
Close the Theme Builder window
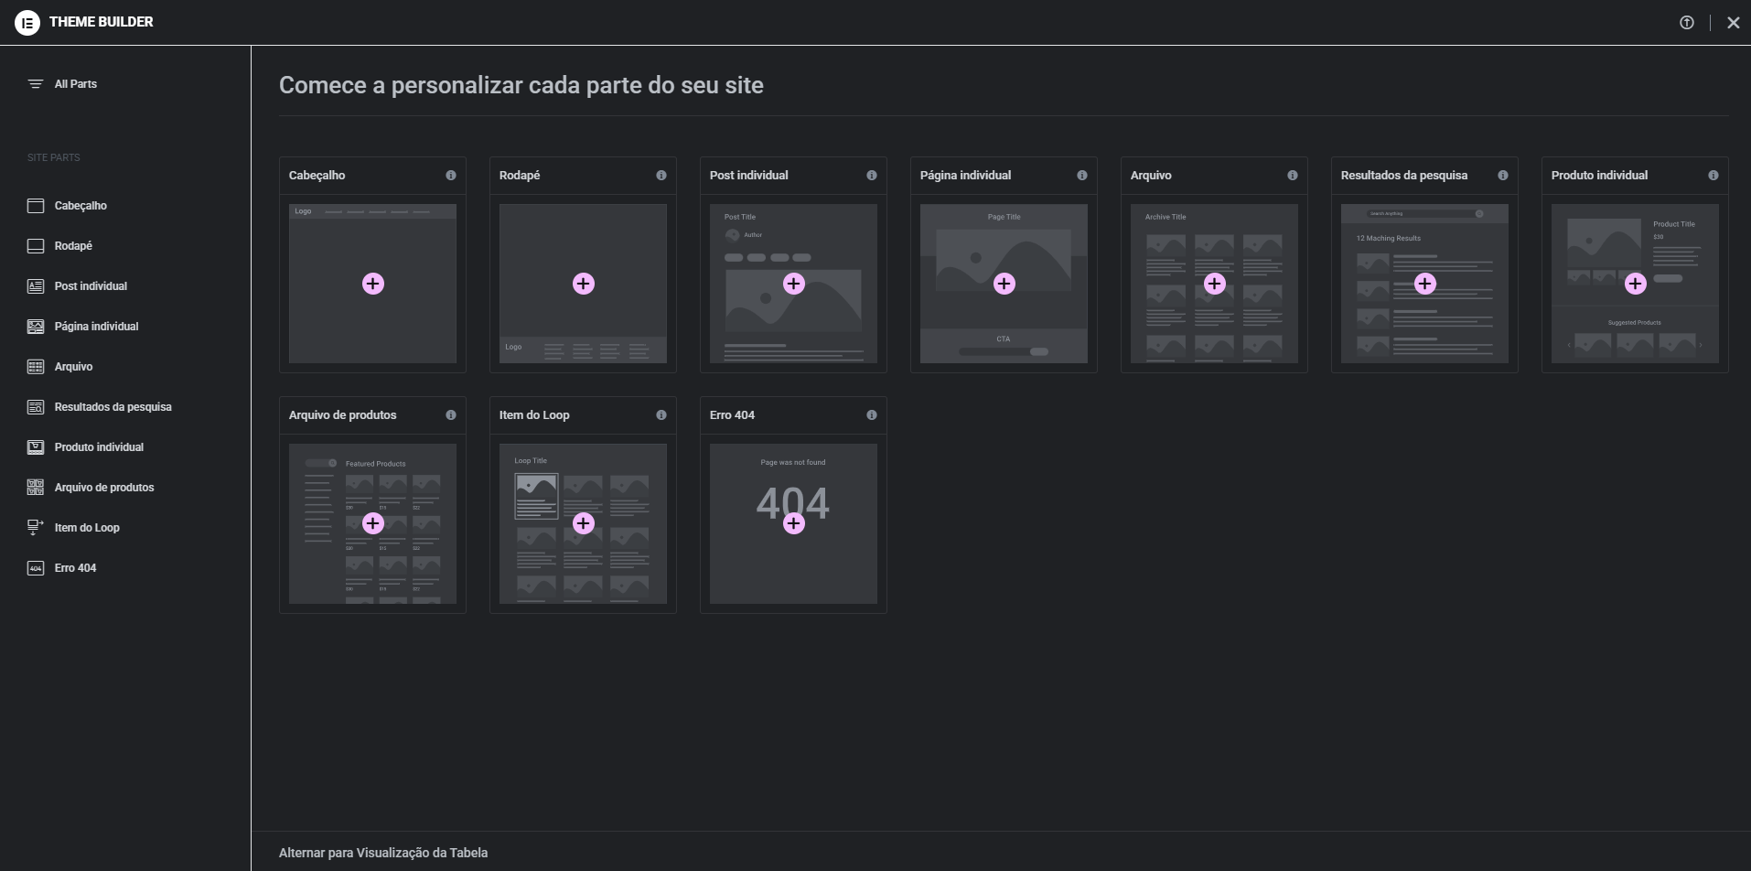1733,23
